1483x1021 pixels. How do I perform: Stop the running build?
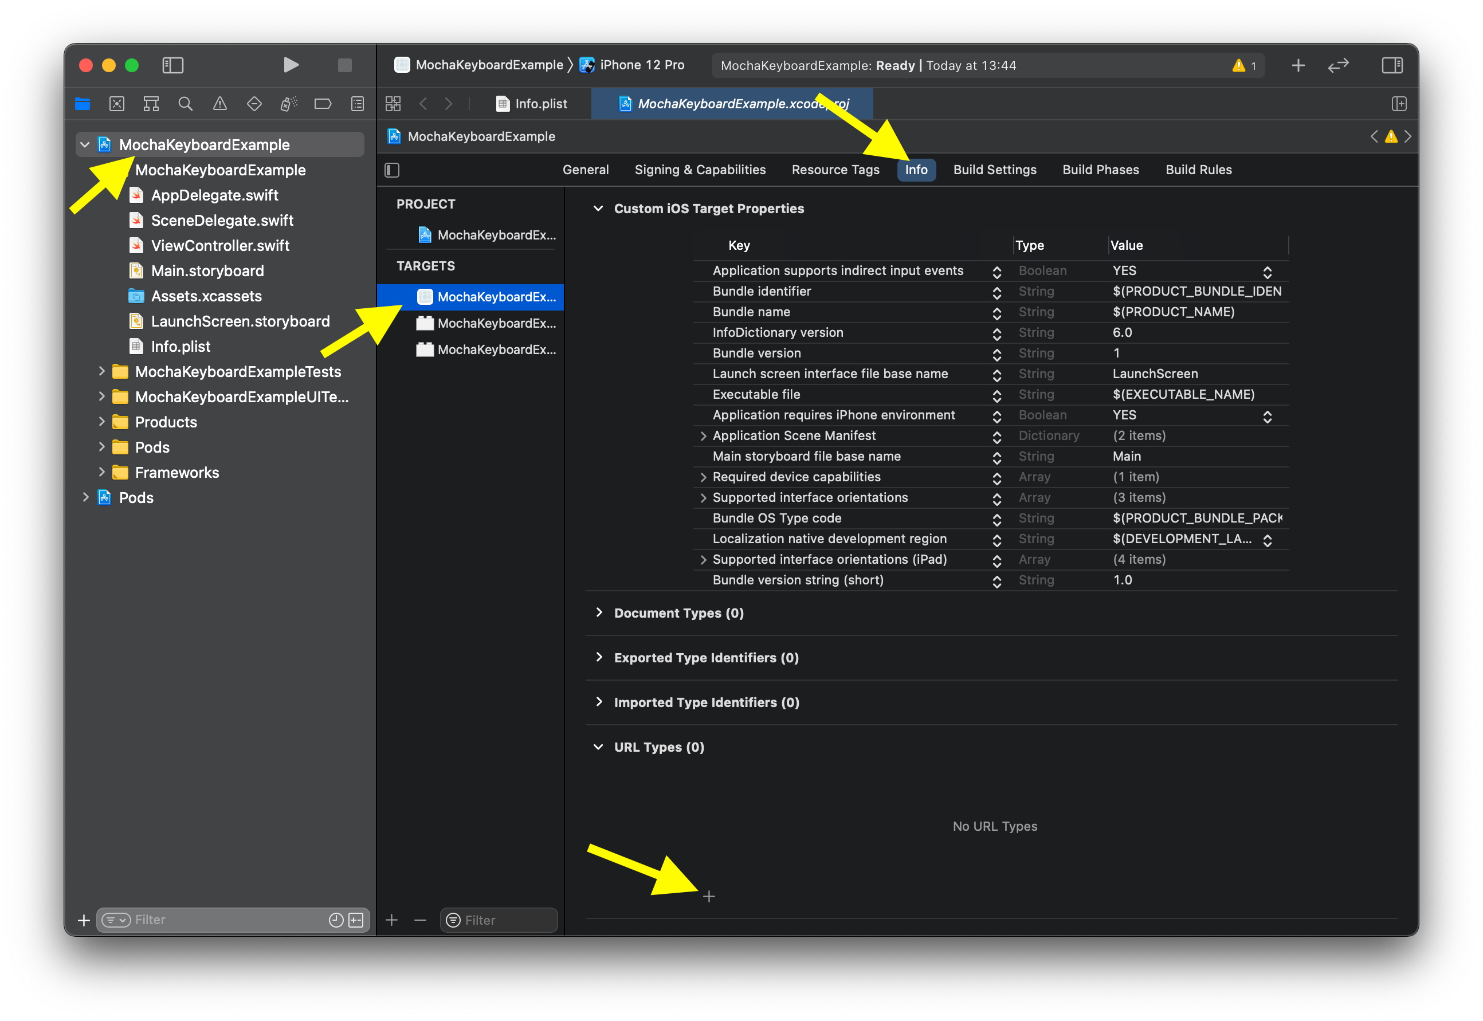pos(345,65)
